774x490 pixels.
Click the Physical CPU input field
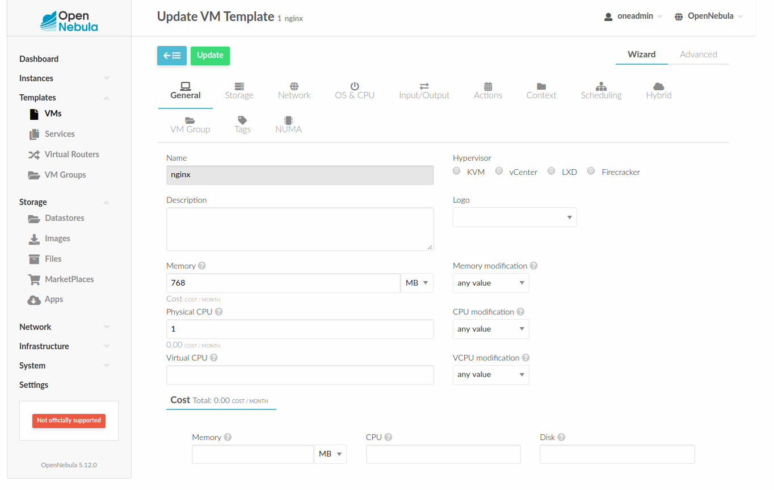(300, 329)
